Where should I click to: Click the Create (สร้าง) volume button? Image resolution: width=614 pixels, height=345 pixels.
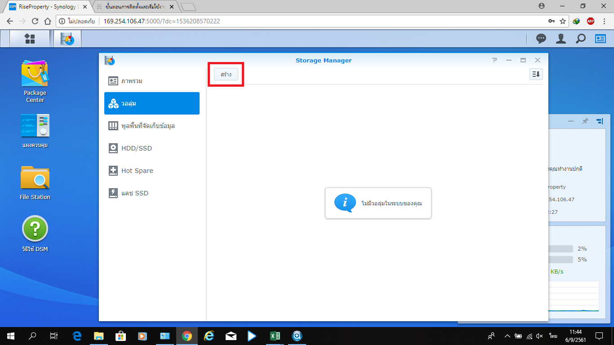(226, 74)
